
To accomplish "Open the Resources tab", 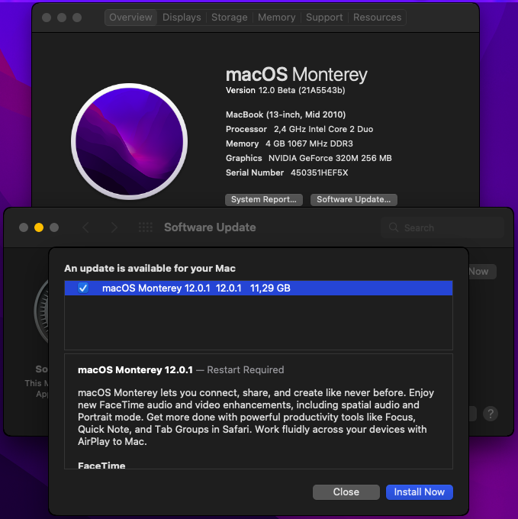I will (x=377, y=18).
